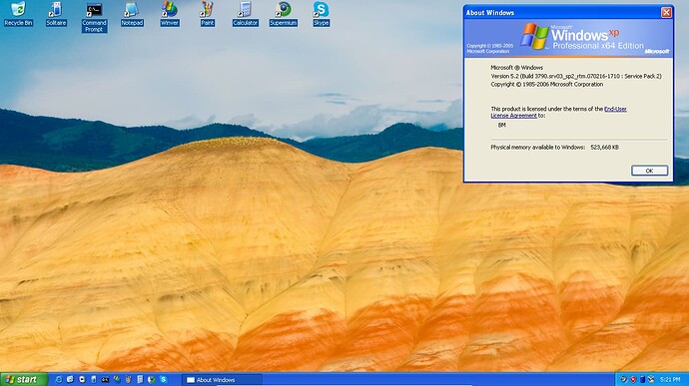The width and height of the screenshot is (689, 386).
Task: Click the About Windows title bar
Action: pos(562,12)
